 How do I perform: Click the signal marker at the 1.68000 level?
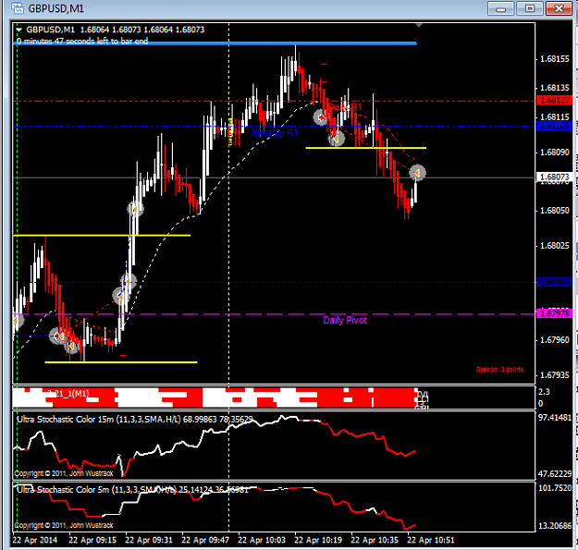(128, 282)
